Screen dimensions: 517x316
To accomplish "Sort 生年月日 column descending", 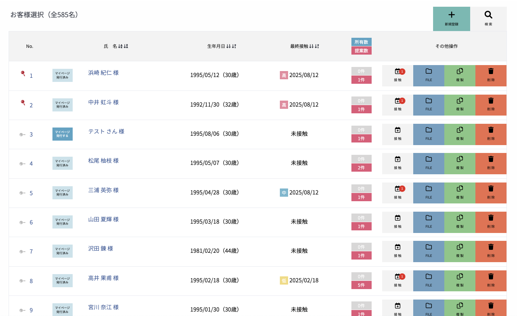I will click(234, 46).
